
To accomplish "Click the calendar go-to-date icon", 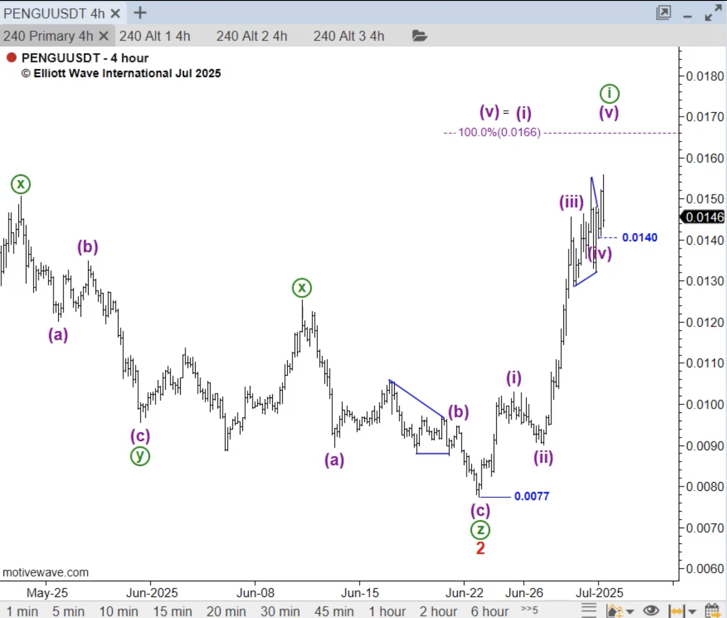I will (x=713, y=611).
